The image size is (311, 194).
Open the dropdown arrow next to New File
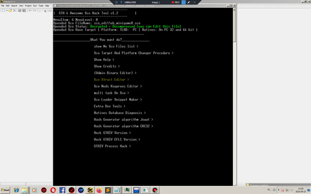7,10
